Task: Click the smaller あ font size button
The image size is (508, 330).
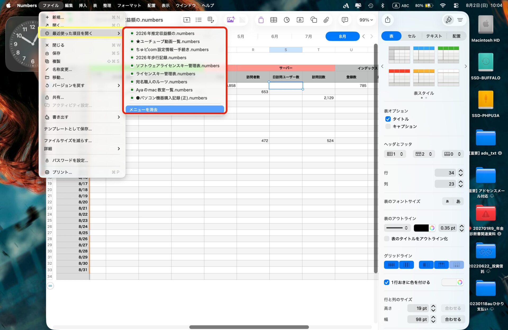Action: [447, 201]
